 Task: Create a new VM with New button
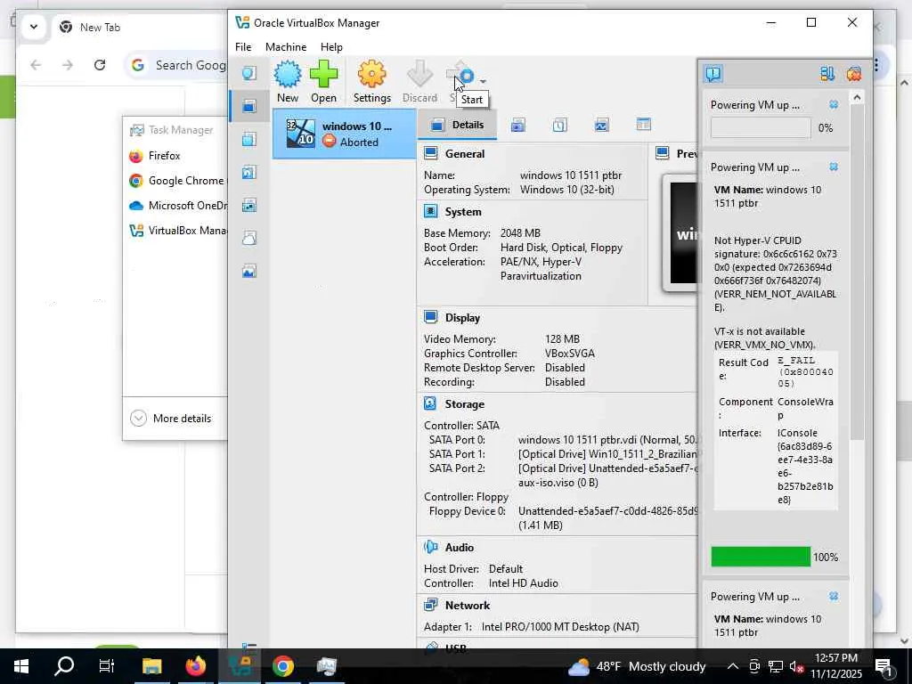coord(288,81)
